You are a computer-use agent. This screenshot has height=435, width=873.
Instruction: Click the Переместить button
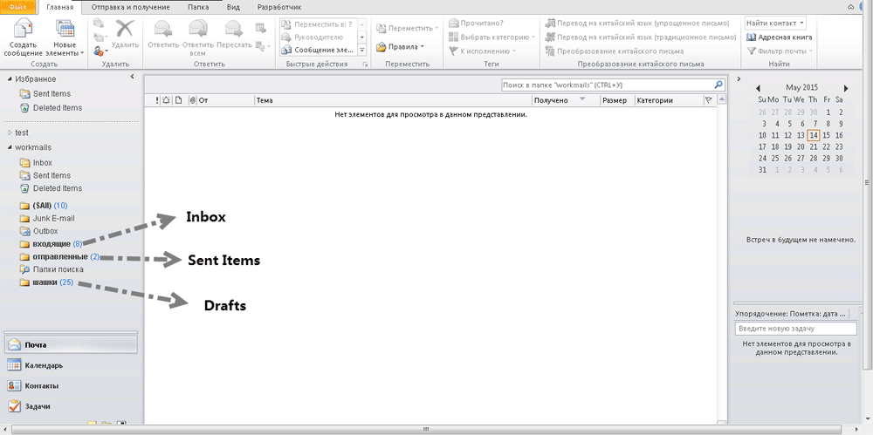[408, 28]
